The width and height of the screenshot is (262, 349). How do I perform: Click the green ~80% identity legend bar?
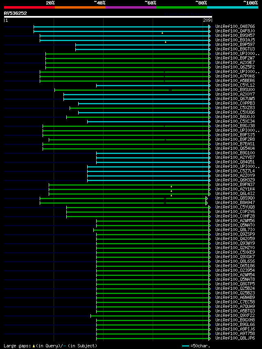coord(182,7)
